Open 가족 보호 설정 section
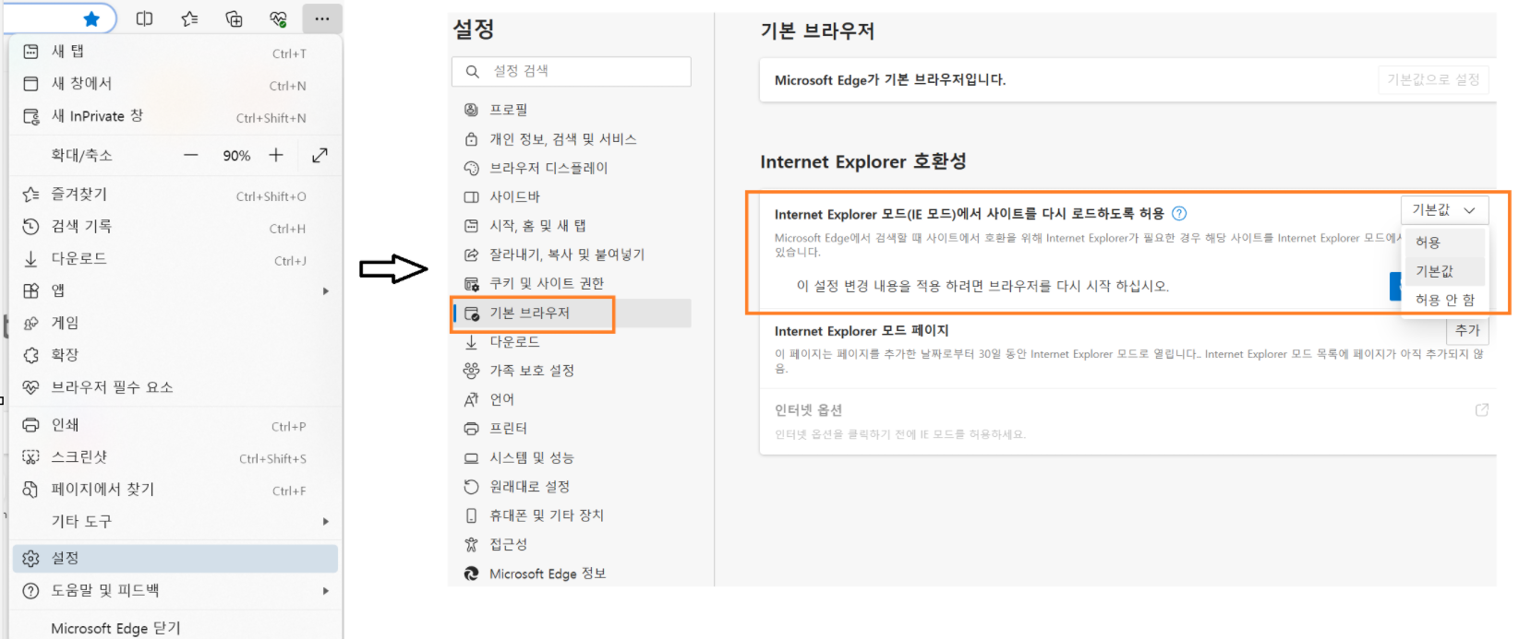The height and width of the screenshot is (639, 1519). pyautogui.click(x=572, y=371)
